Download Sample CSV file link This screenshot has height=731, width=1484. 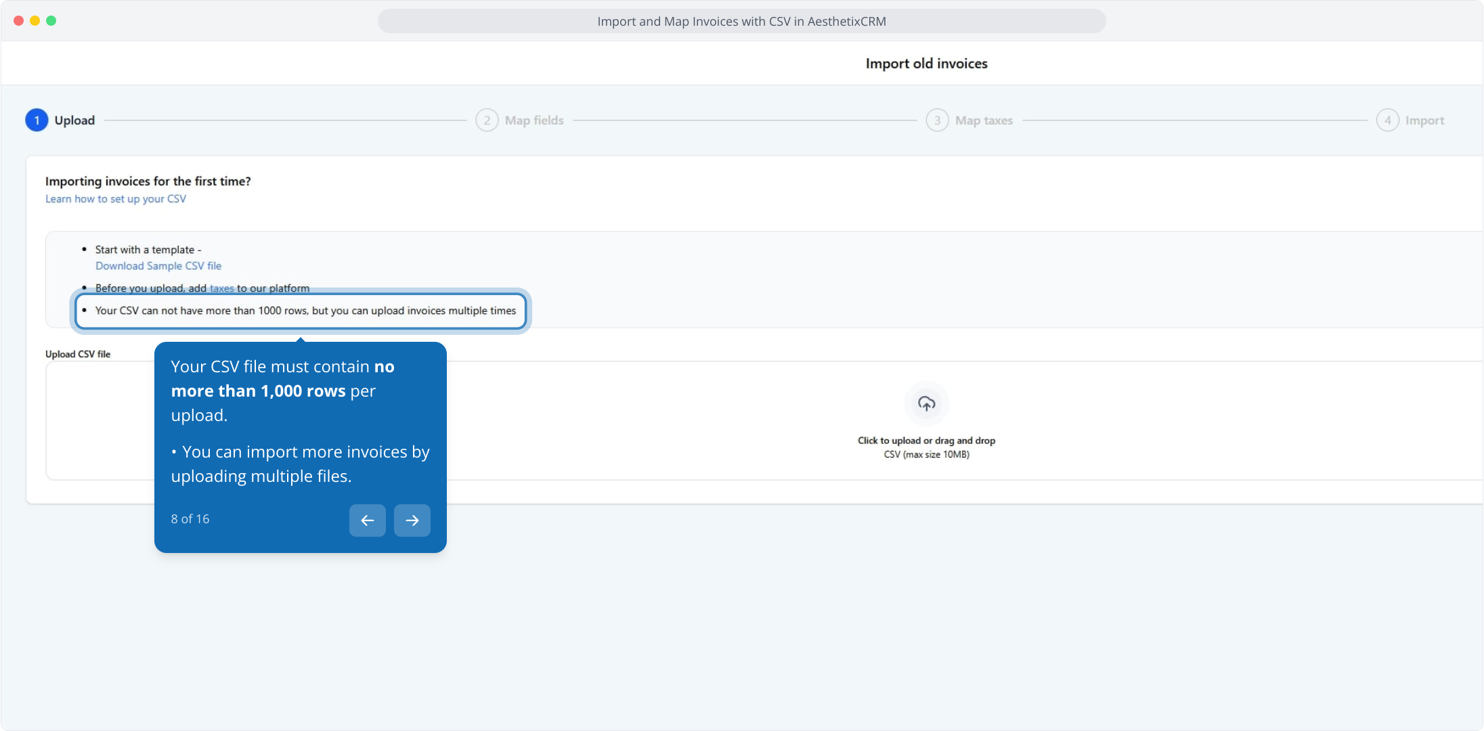pyautogui.click(x=158, y=266)
